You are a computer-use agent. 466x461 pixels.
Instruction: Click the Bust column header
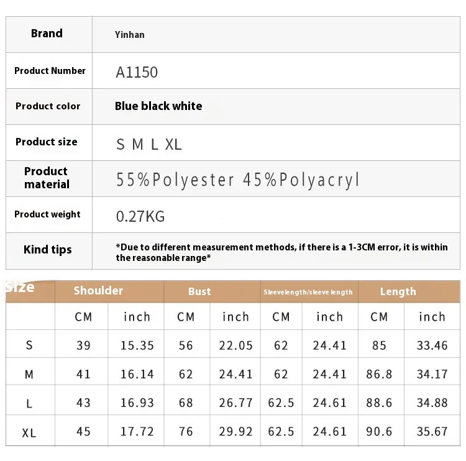[199, 291]
